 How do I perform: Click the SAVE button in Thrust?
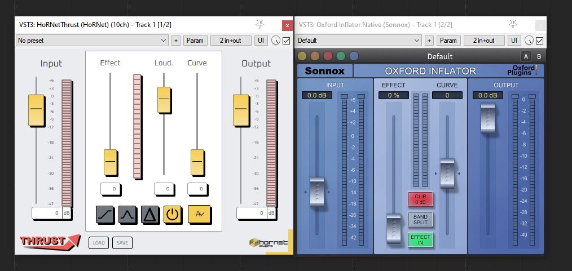[x=122, y=243]
